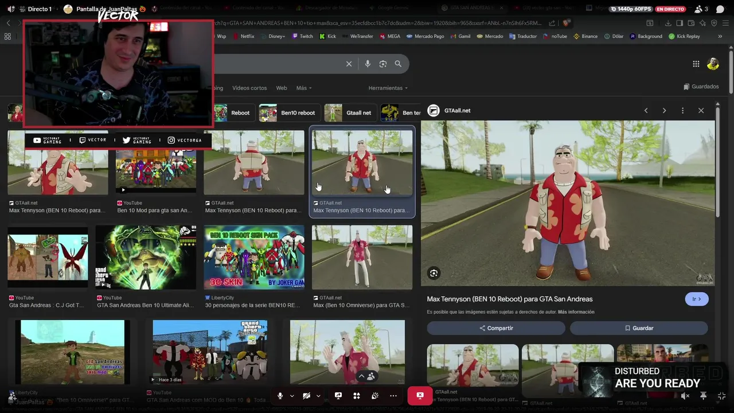Open Guardados saved items
The height and width of the screenshot is (413, 734).
[701, 87]
